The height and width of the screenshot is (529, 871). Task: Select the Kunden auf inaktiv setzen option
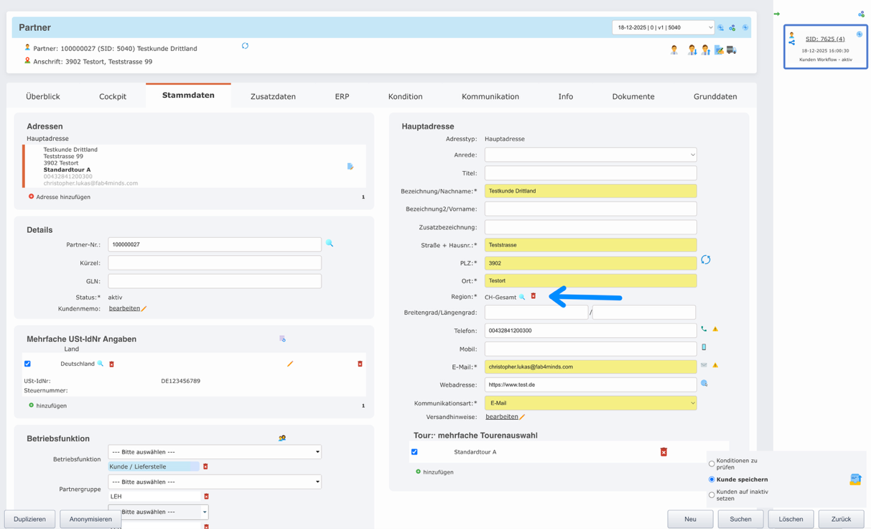pos(712,494)
